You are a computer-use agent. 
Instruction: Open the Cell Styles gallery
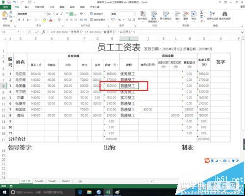click(x=166, y=16)
